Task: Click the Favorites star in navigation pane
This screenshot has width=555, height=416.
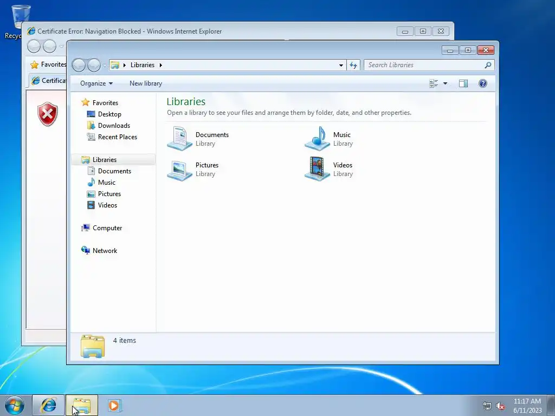Action: (x=85, y=102)
